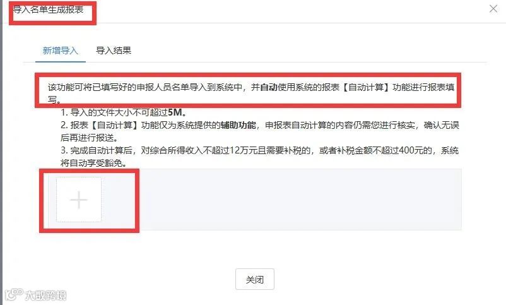Click the bold 辅助功能 text in note 2
Screen dimensions: 506x305
(238, 125)
